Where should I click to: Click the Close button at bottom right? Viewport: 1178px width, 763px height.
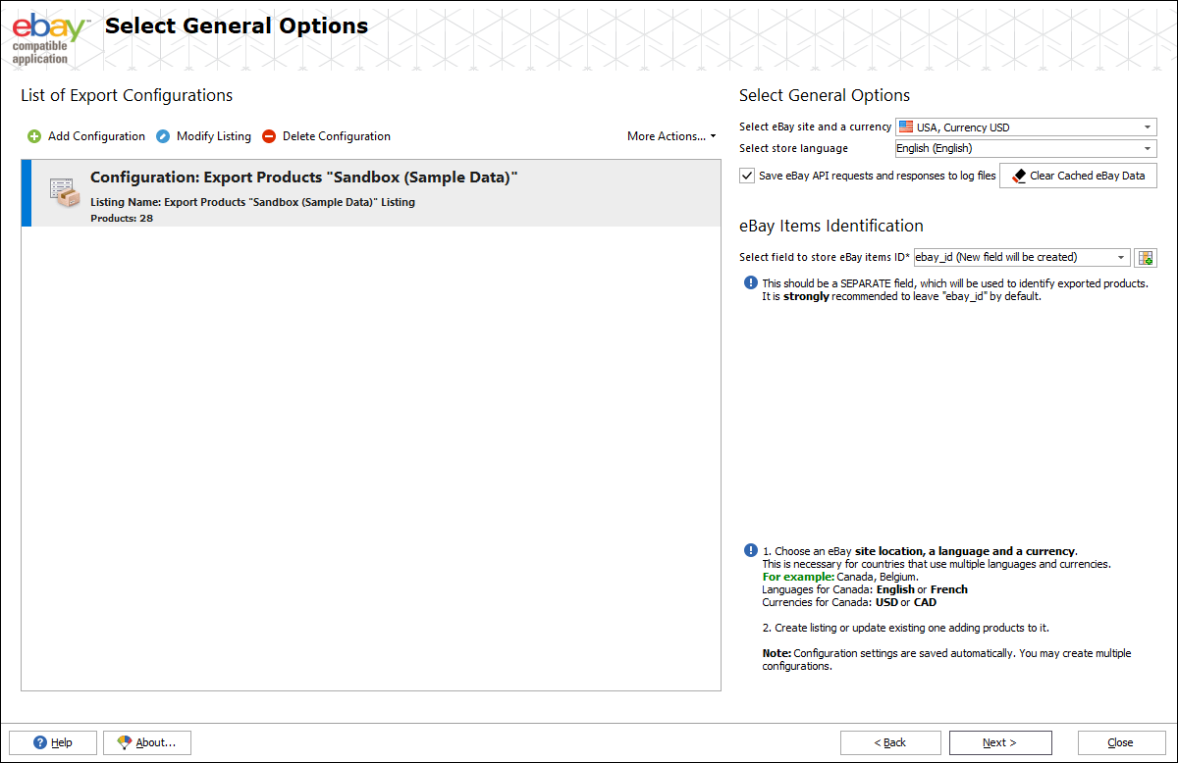1120,742
